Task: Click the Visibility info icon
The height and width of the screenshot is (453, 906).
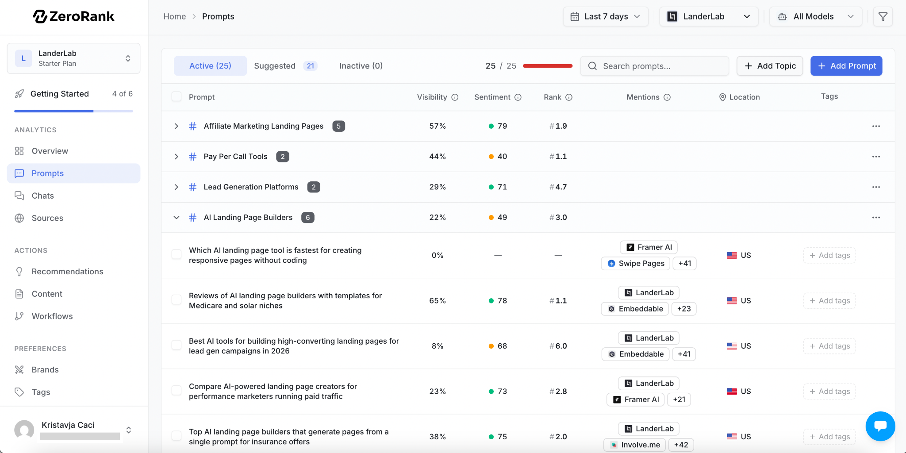Action: click(x=455, y=97)
